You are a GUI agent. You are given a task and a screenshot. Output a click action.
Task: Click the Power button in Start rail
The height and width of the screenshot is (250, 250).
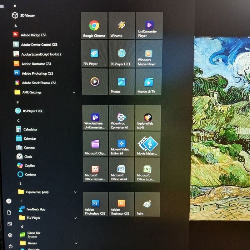(x=11, y=246)
